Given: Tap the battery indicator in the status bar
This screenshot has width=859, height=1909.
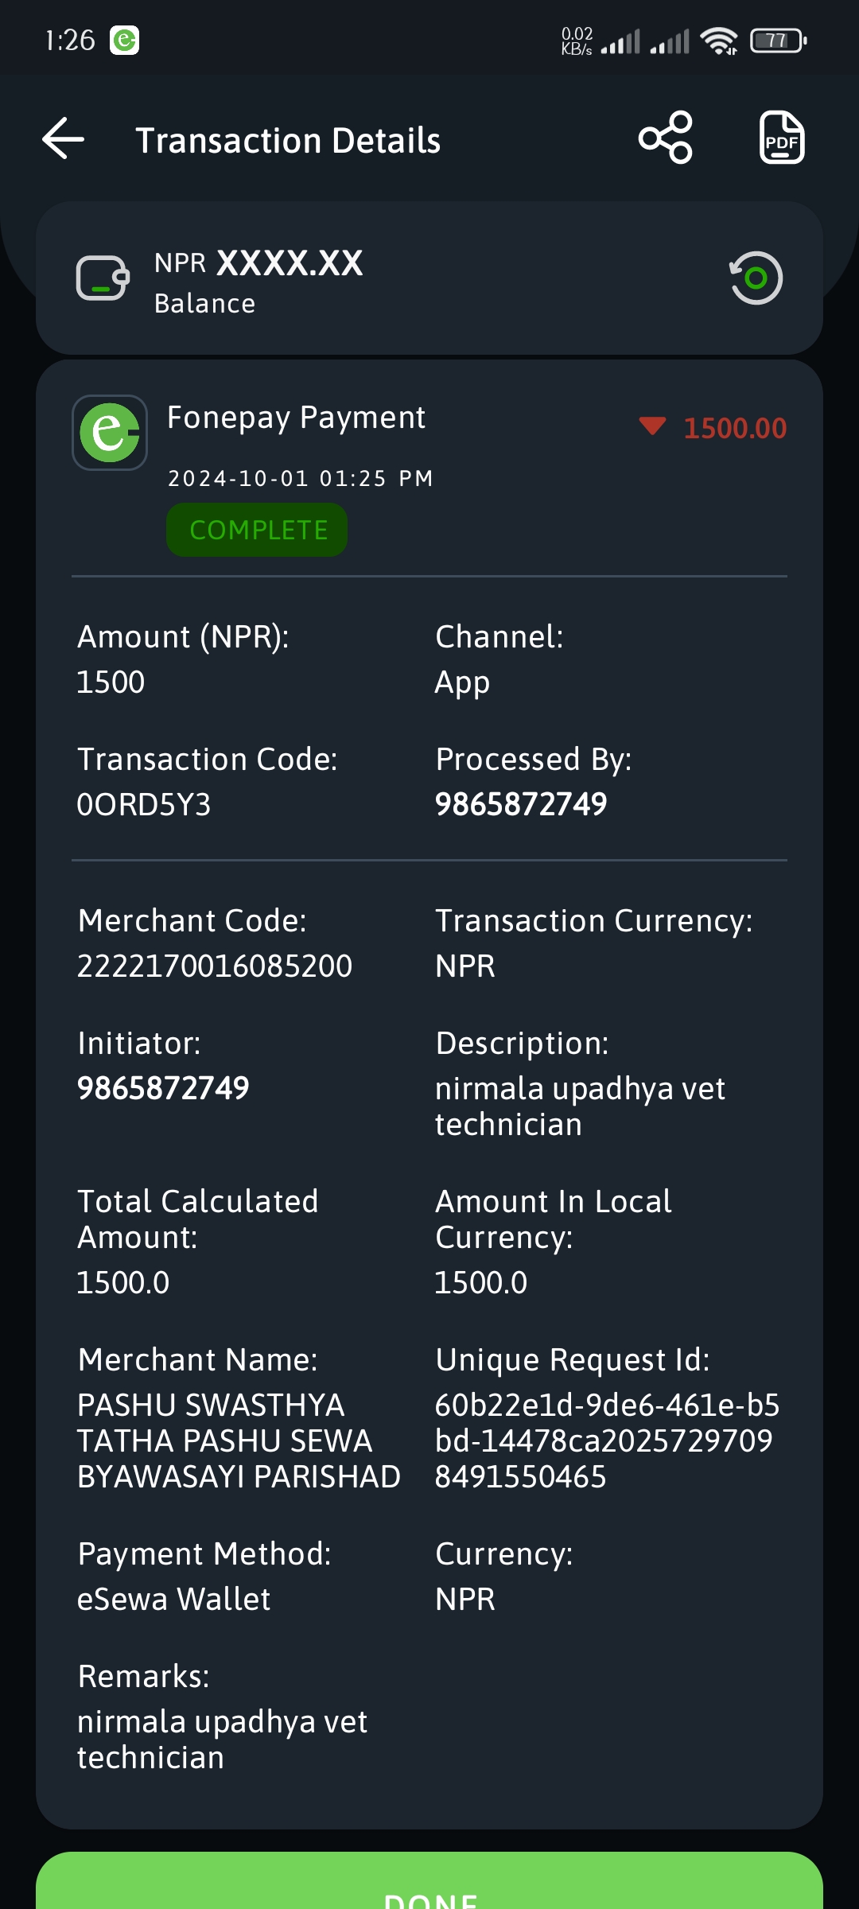Looking at the screenshot, I should (778, 40).
